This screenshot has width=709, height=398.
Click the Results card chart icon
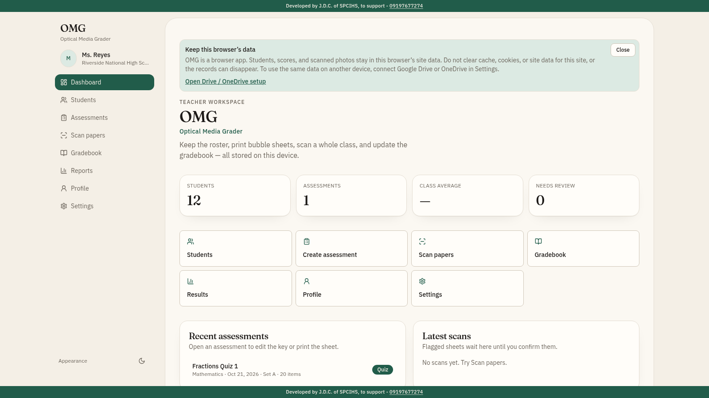pyautogui.click(x=191, y=281)
